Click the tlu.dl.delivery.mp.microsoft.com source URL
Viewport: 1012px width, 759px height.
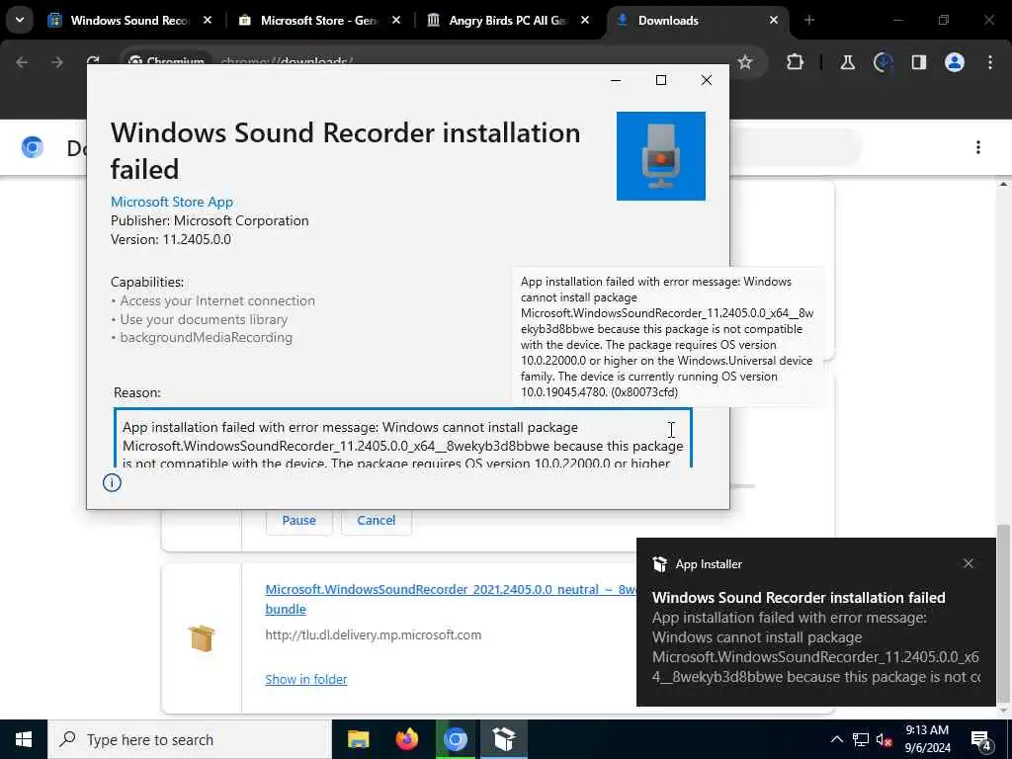373,635
